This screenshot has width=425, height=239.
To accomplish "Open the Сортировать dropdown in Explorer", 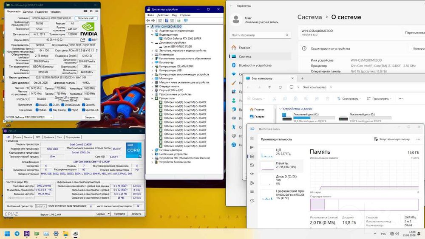I will pos(350,98).
